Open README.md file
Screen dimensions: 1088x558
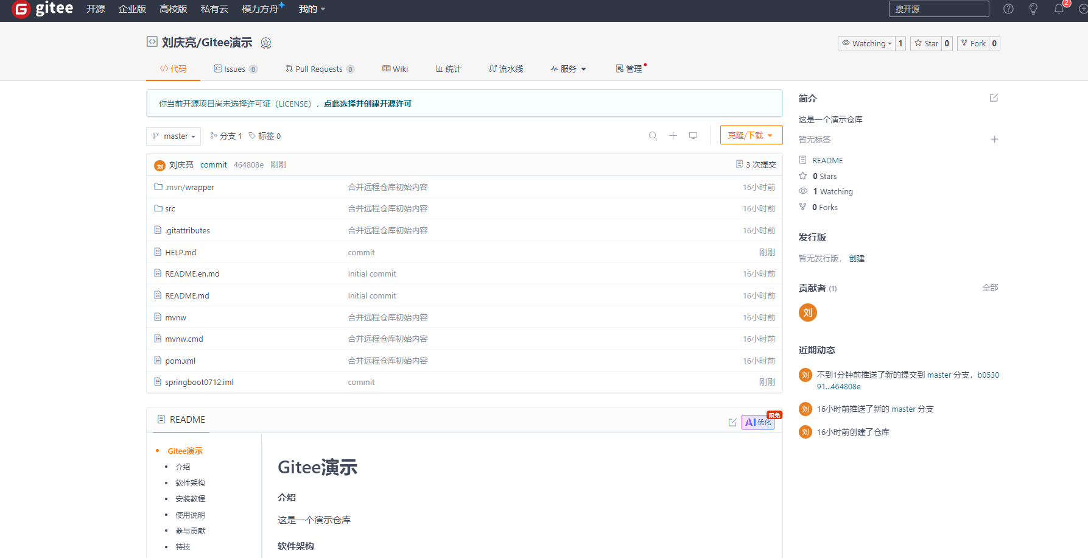pyautogui.click(x=187, y=295)
